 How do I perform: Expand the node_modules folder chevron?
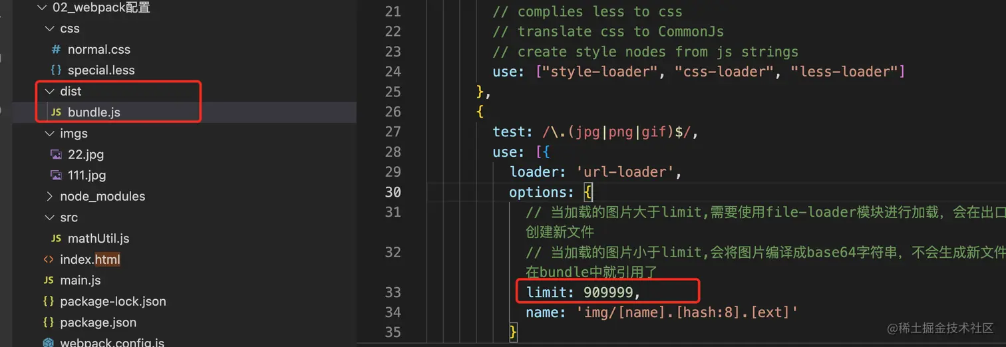[49, 196]
